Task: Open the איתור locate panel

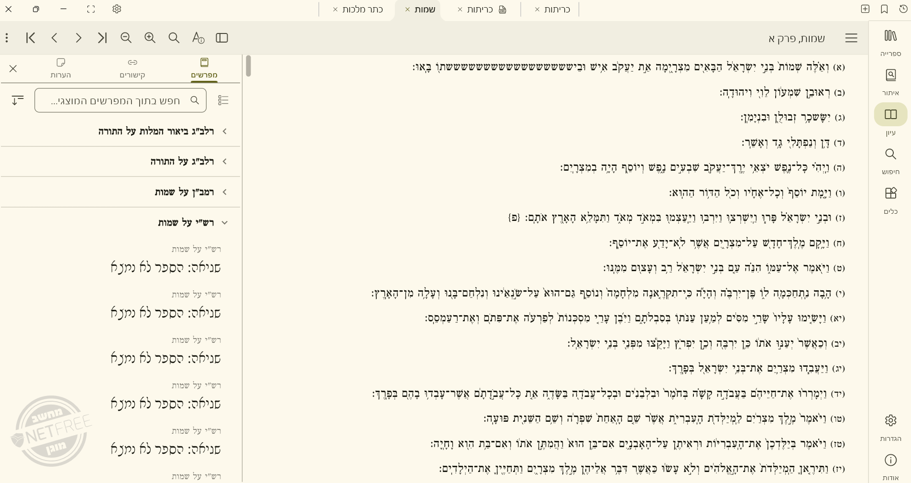Action: 889,81
